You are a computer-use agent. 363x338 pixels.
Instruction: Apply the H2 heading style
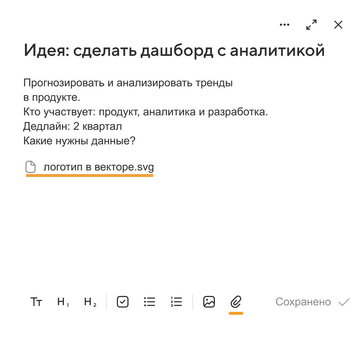pos(90,302)
